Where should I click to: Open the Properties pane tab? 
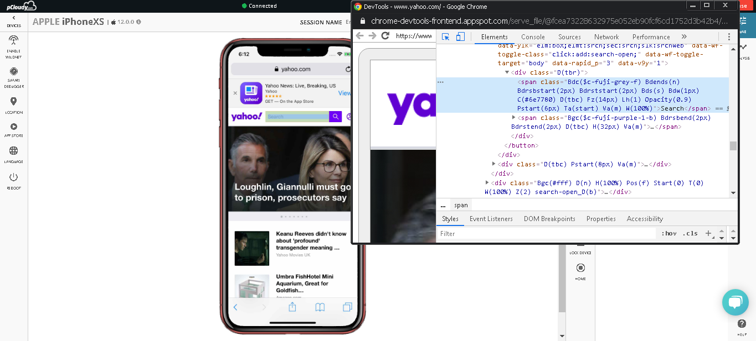tap(601, 219)
